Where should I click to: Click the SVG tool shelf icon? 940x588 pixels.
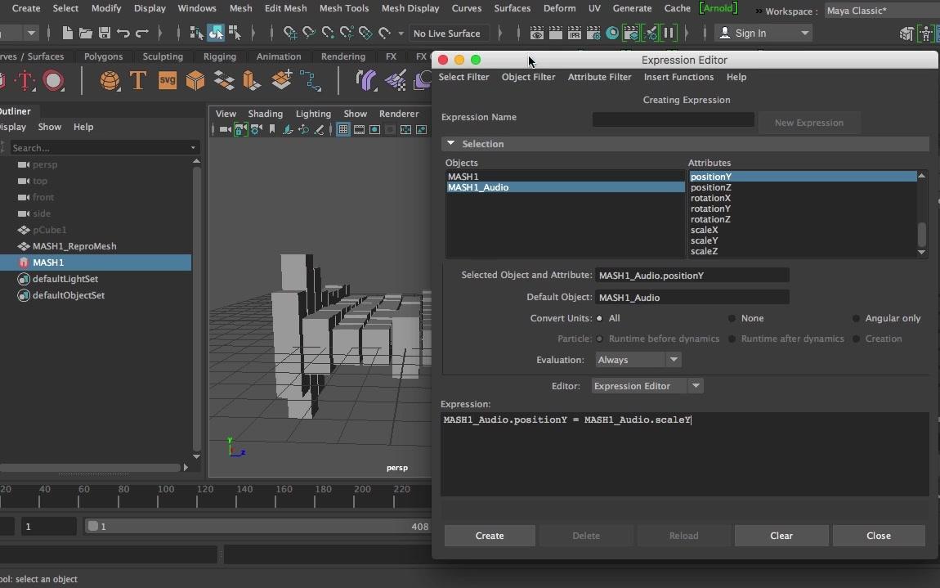167,80
